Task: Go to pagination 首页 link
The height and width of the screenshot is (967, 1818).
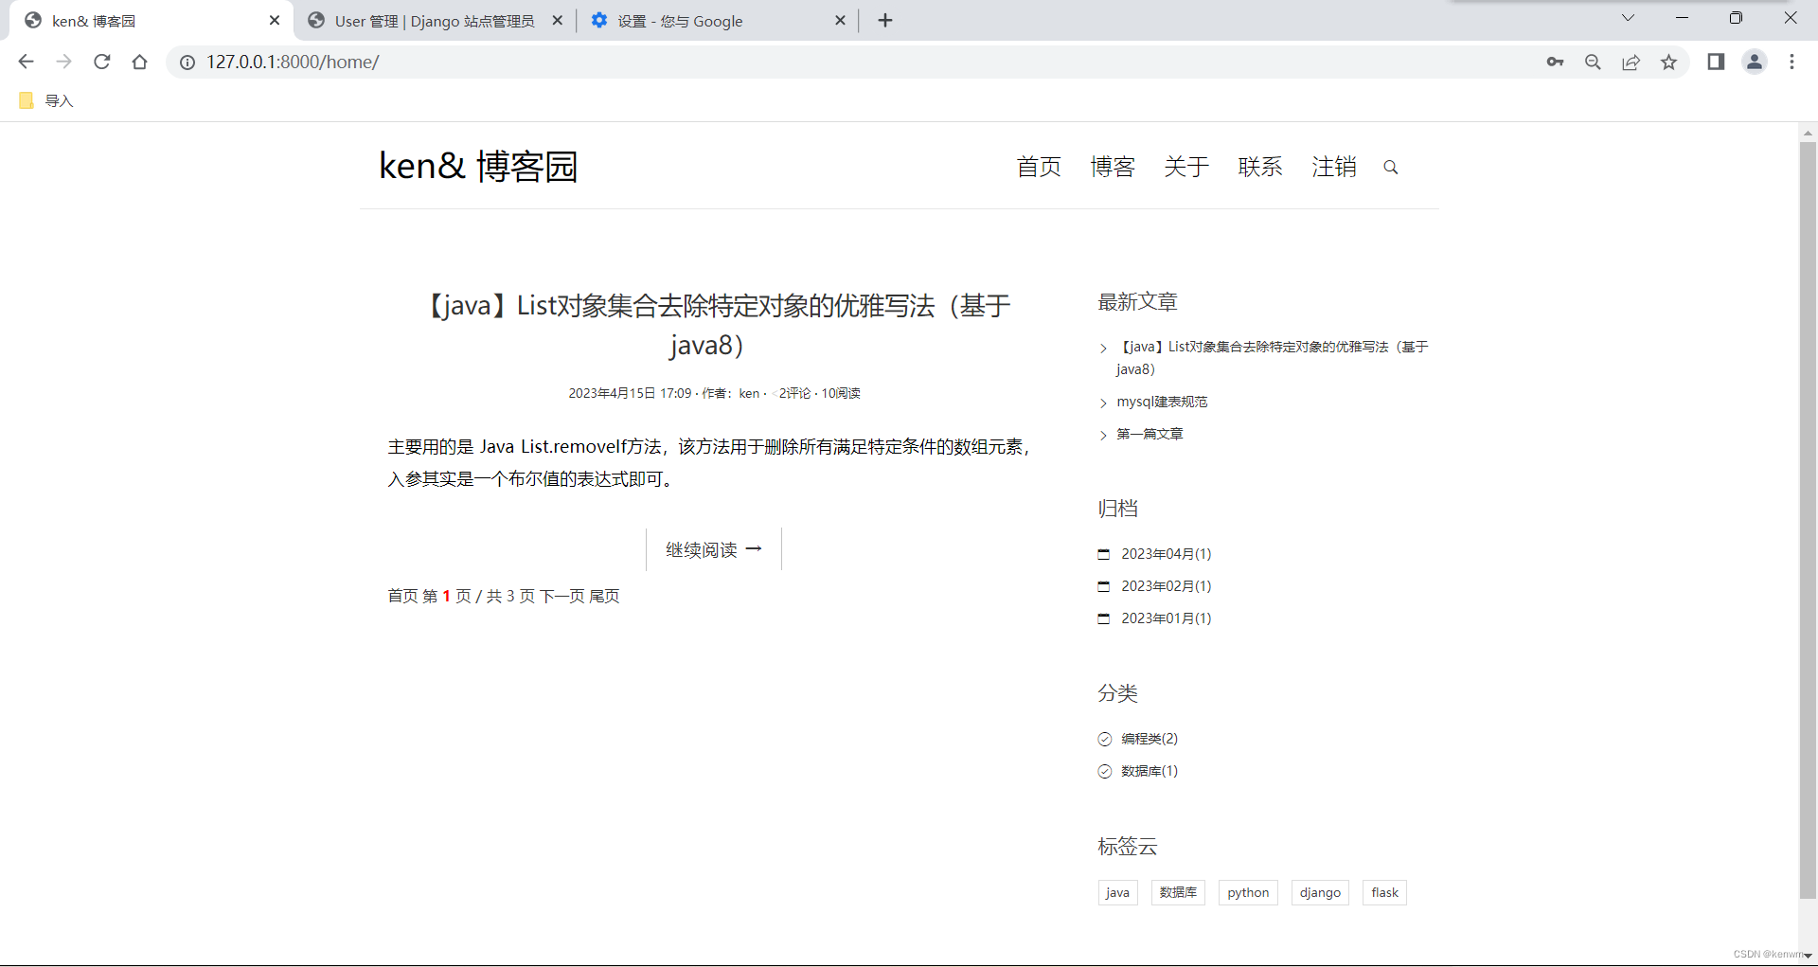Action: pos(402,596)
